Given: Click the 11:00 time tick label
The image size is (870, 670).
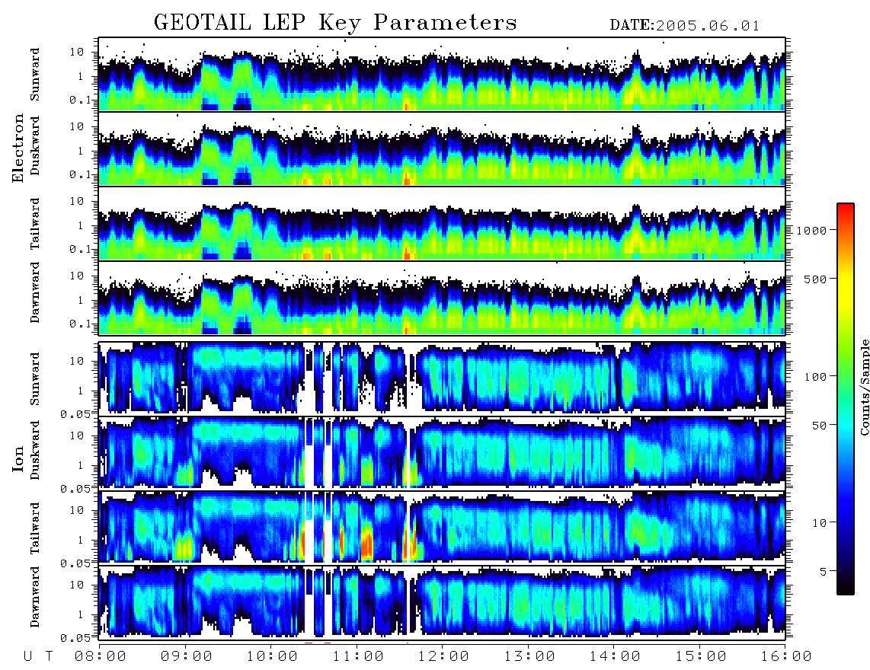Looking at the screenshot, I should [358, 656].
